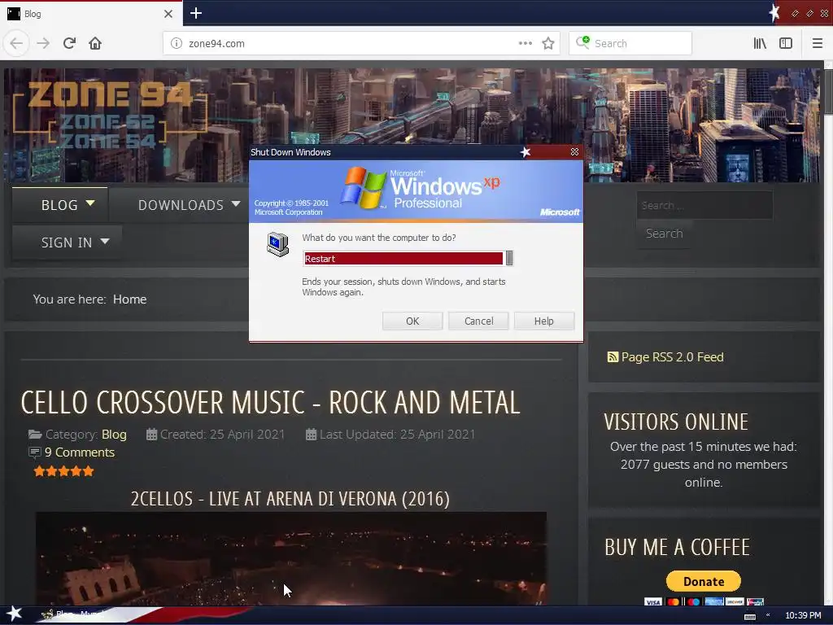Click Help in the Shut Down dialog
This screenshot has height=625, width=833.
(x=544, y=321)
